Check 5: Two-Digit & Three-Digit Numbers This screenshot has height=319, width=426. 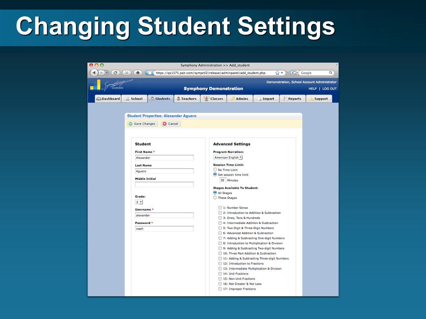(220, 228)
